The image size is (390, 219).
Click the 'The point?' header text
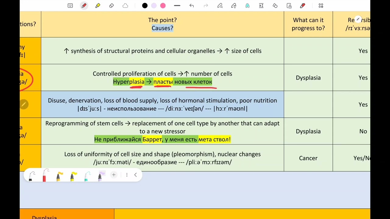162,20
